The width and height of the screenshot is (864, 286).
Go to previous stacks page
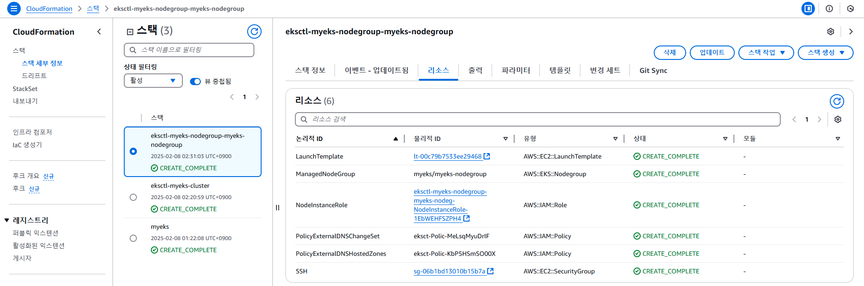(x=232, y=97)
